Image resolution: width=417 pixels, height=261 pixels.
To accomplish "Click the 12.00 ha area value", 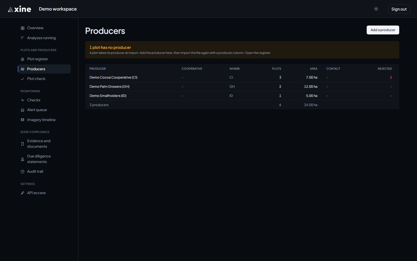I will click(x=311, y=87).
